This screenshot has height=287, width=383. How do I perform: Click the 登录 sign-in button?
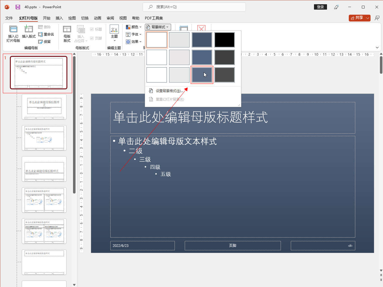pyautogui.click(x=320, y=7)
